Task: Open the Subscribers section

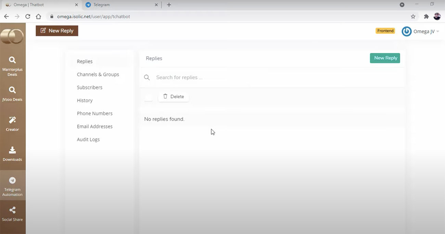Action: [x=89, y=87]
